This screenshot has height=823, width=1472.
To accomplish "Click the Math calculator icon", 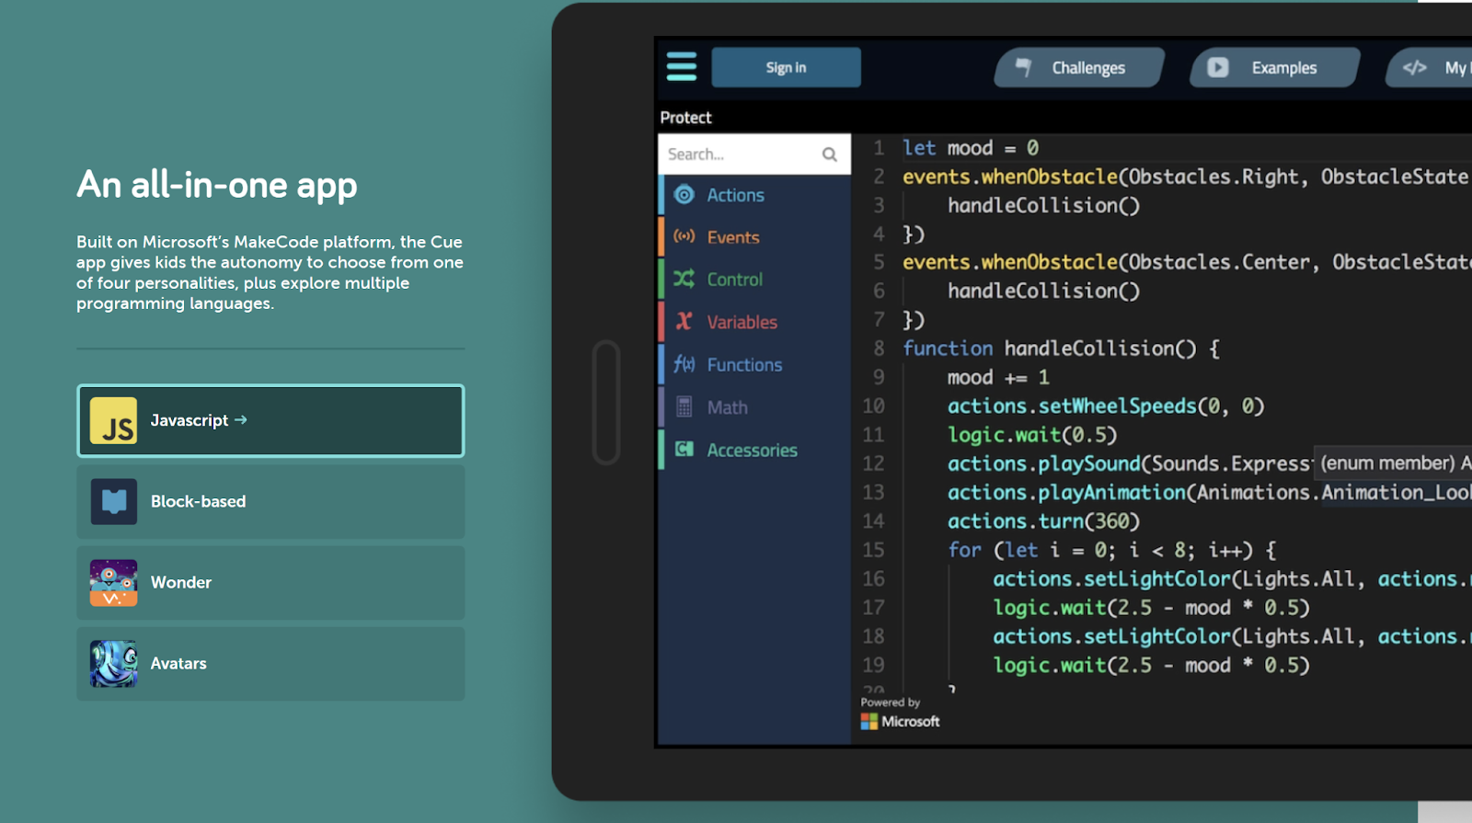I will click(x=684, y=406).
